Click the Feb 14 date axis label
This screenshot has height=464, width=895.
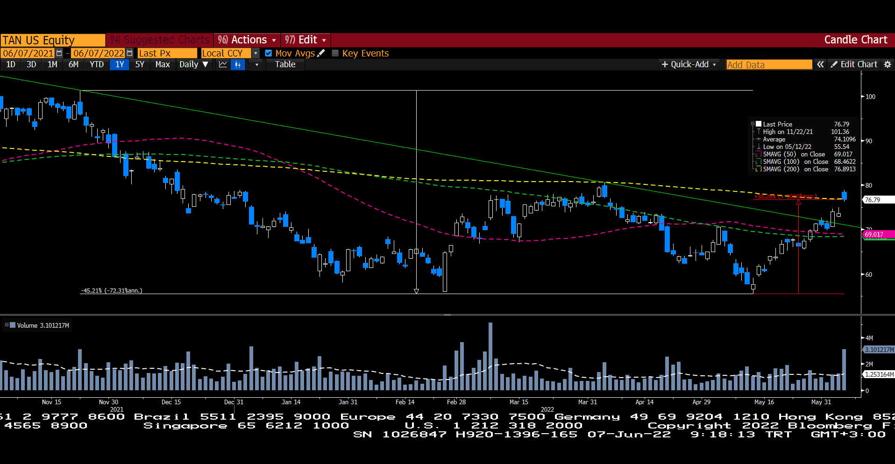click(405, 402)
